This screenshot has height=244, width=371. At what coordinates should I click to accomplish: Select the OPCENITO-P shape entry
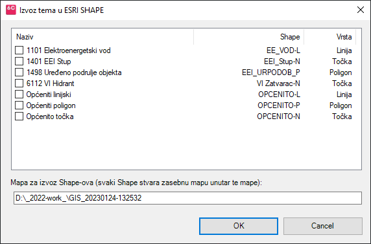pos(279,105)
